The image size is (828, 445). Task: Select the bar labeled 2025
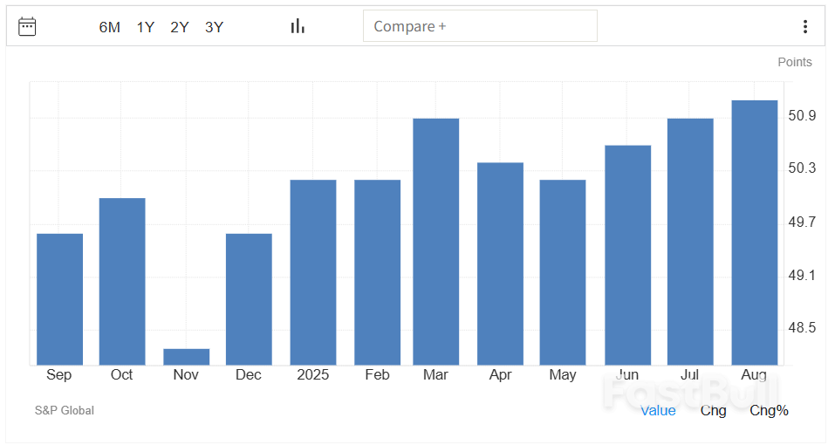(x=313, y=272)
